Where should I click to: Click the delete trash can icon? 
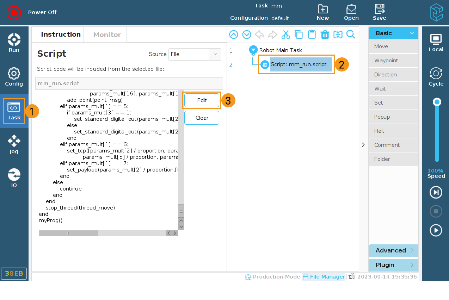coord(325,35)
